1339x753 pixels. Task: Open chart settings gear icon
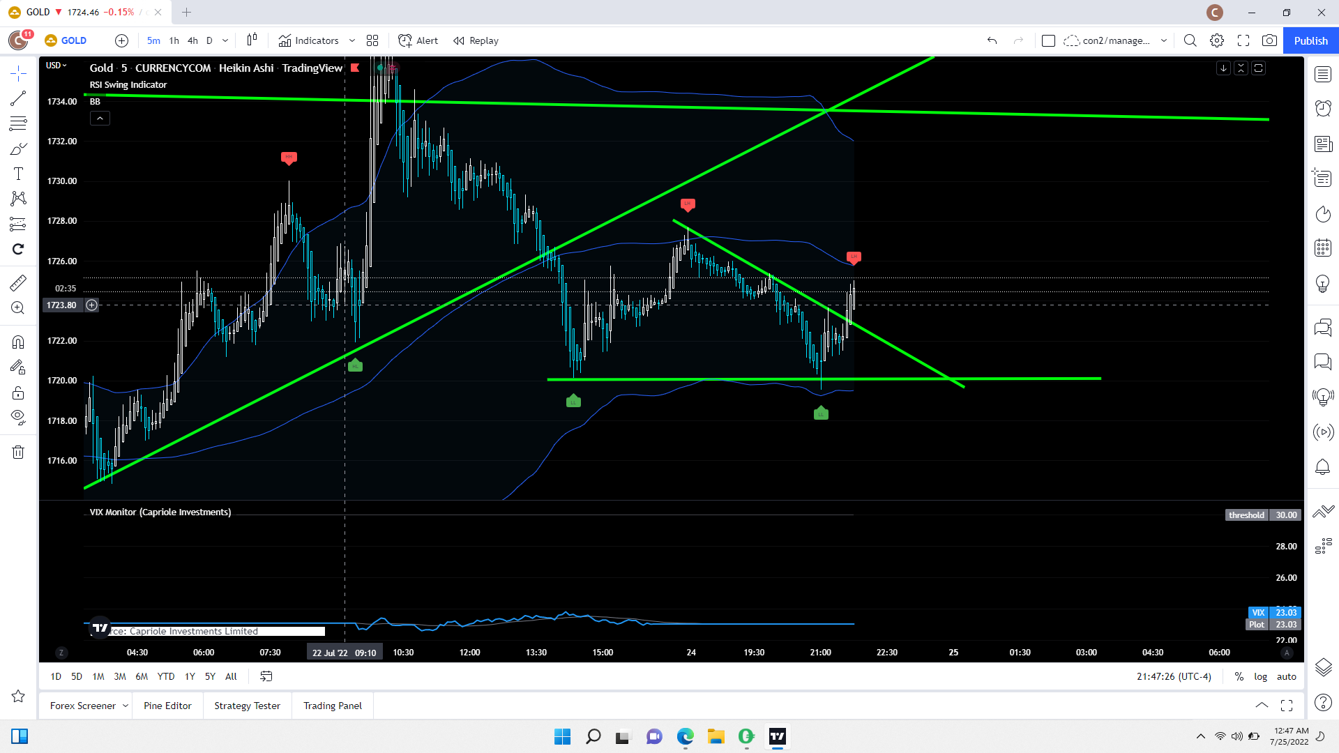pos(1217,40)
